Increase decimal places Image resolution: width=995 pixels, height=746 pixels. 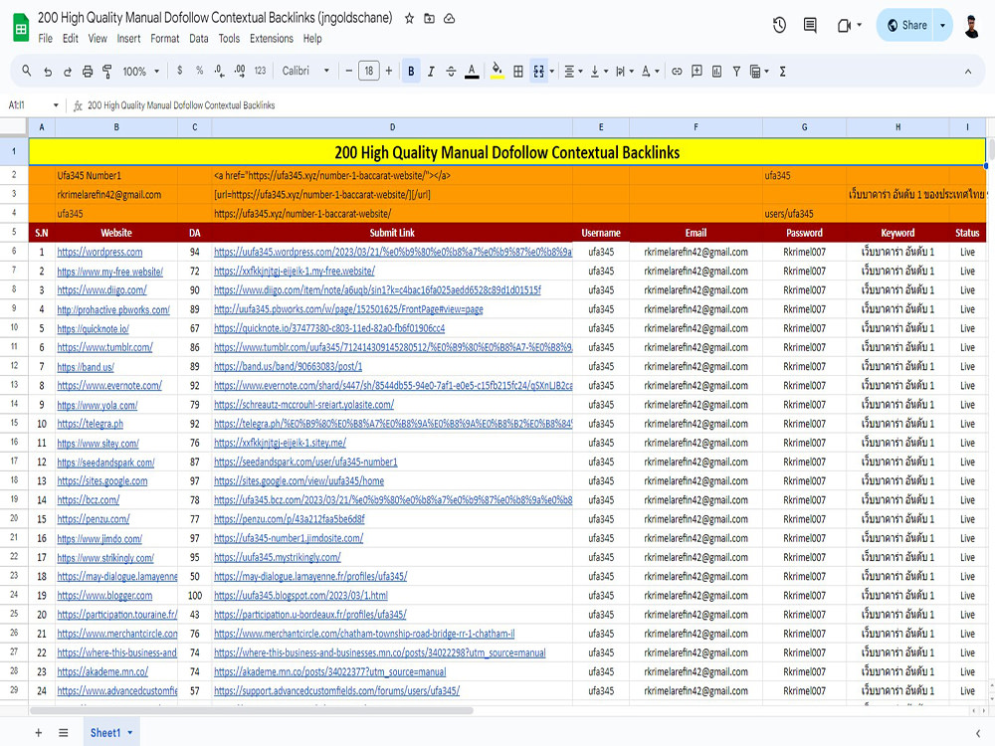(x=239, y=71)
